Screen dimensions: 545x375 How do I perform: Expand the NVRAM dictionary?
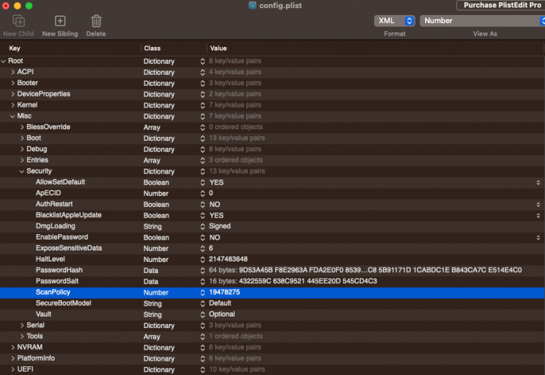(13, 348)
